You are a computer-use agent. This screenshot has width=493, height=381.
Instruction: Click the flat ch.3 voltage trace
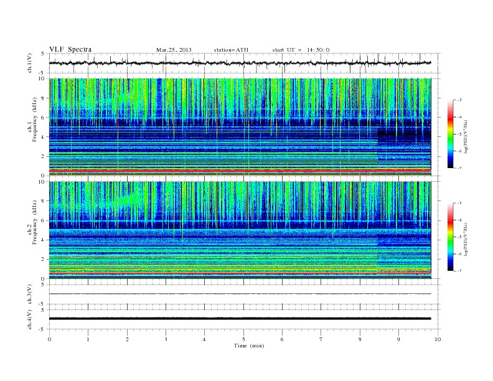pyautogui.click(x=240, y=294)
